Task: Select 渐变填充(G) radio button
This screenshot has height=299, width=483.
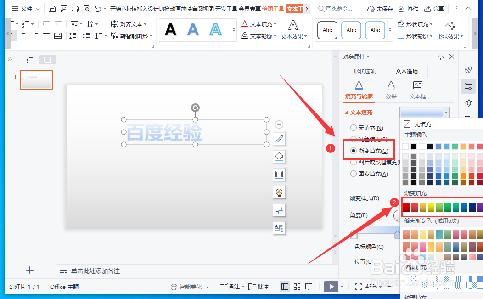Action: [x=354, y=151]
